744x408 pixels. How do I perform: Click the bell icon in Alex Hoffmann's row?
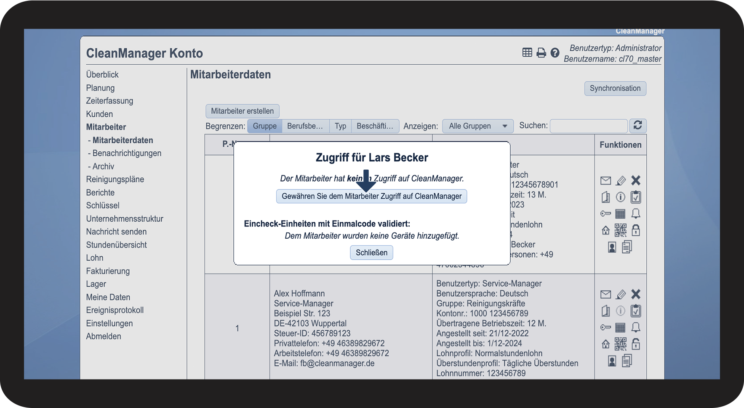pos(636,327)
